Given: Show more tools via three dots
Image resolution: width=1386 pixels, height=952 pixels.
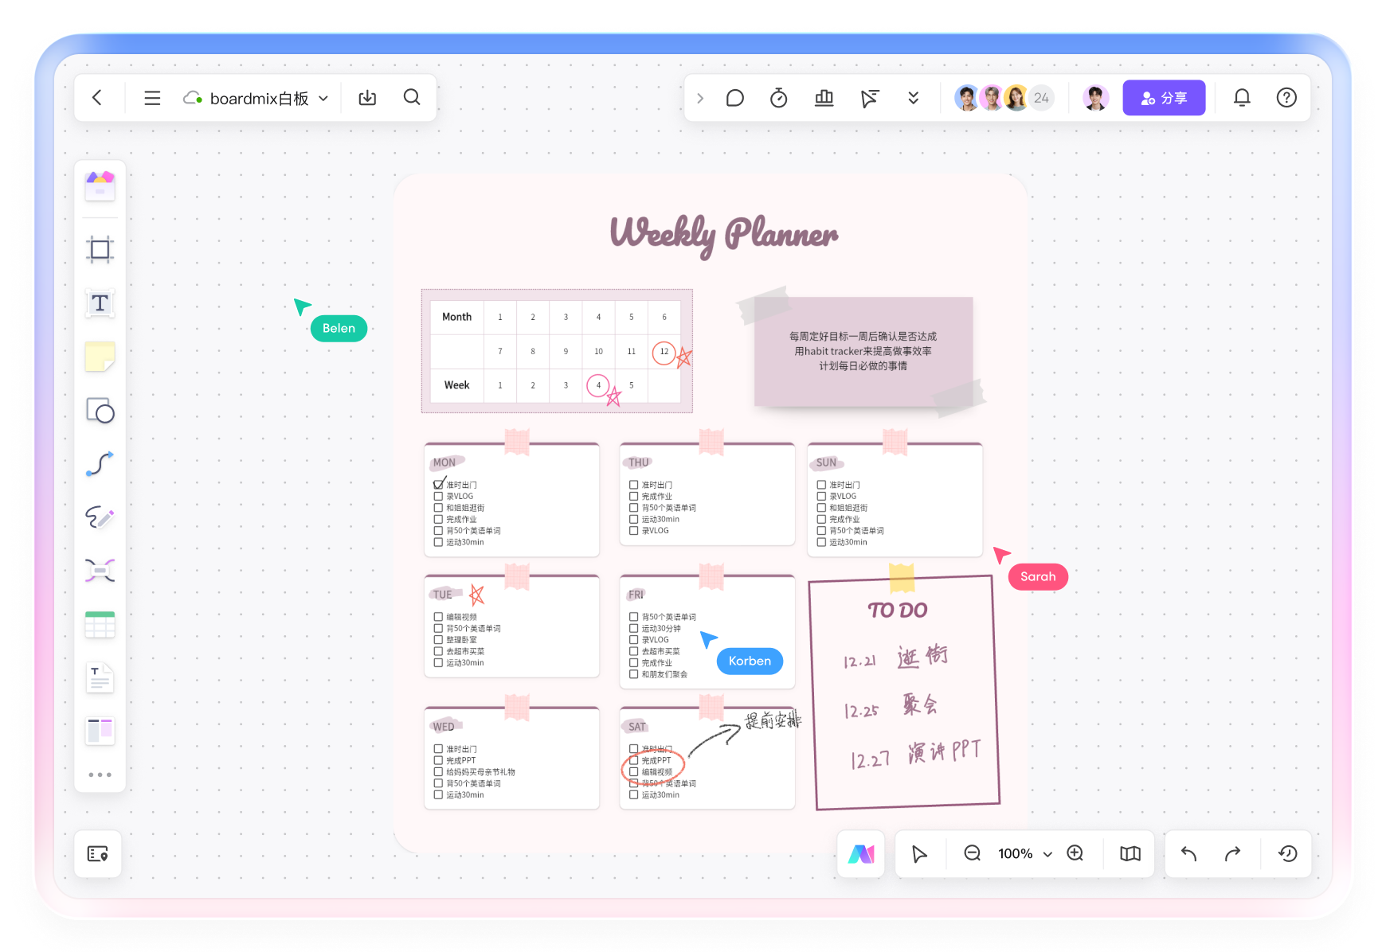Looking at the screenshot, I should click(x=100, y=774).
